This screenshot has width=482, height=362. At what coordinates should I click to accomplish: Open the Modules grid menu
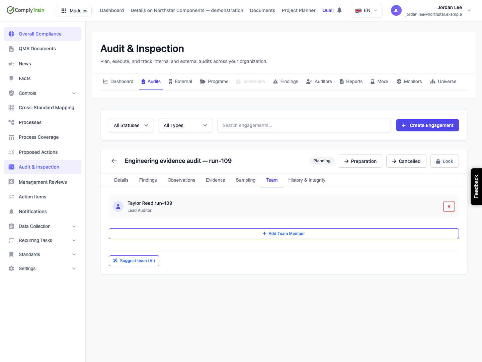point(74,11)
